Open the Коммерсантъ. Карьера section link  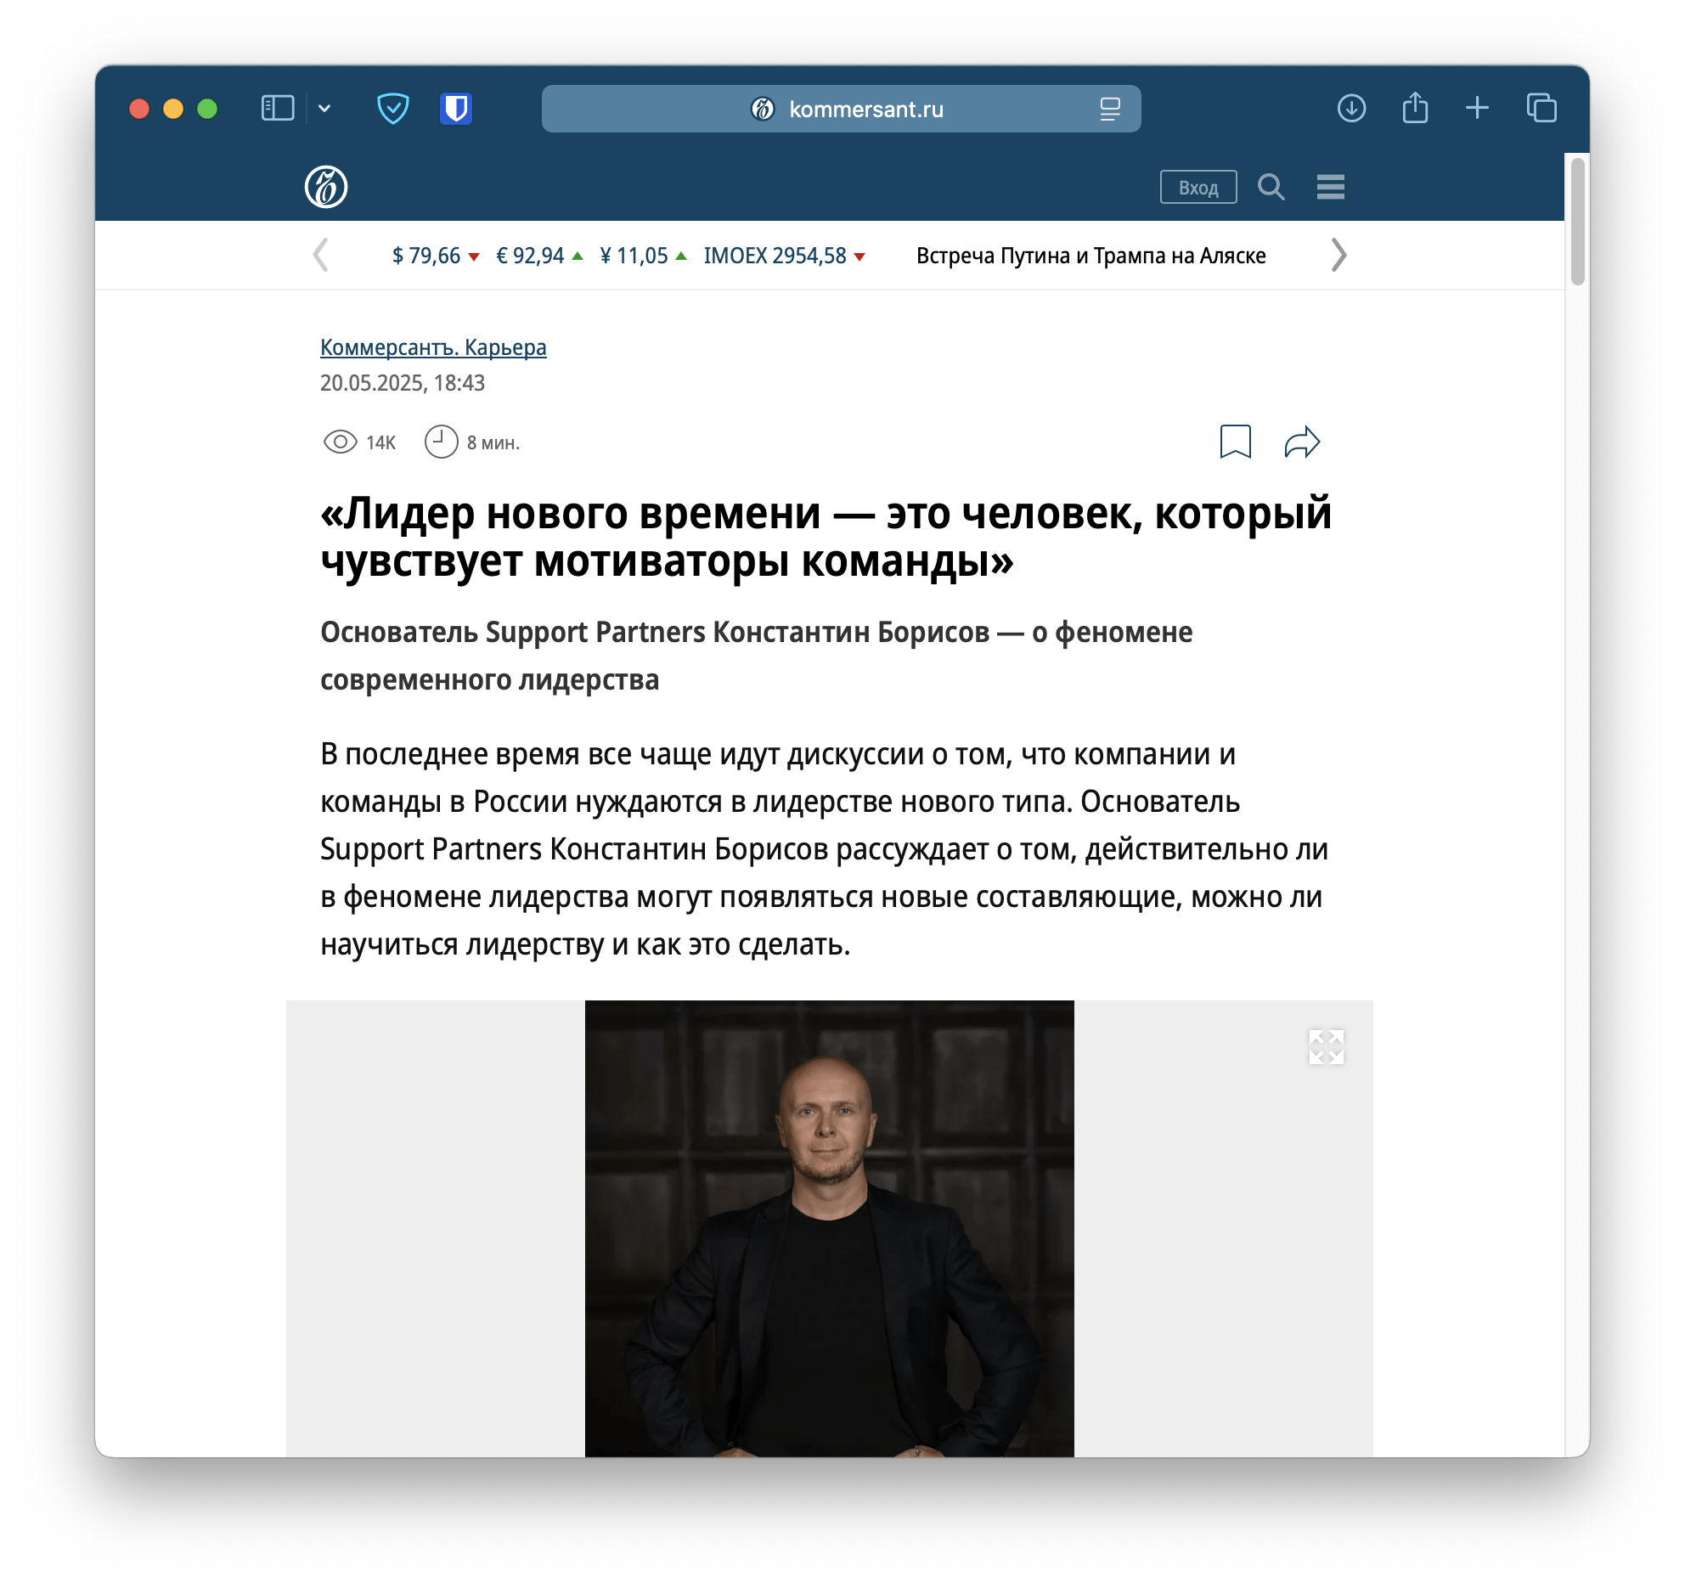tap(433, 347)
